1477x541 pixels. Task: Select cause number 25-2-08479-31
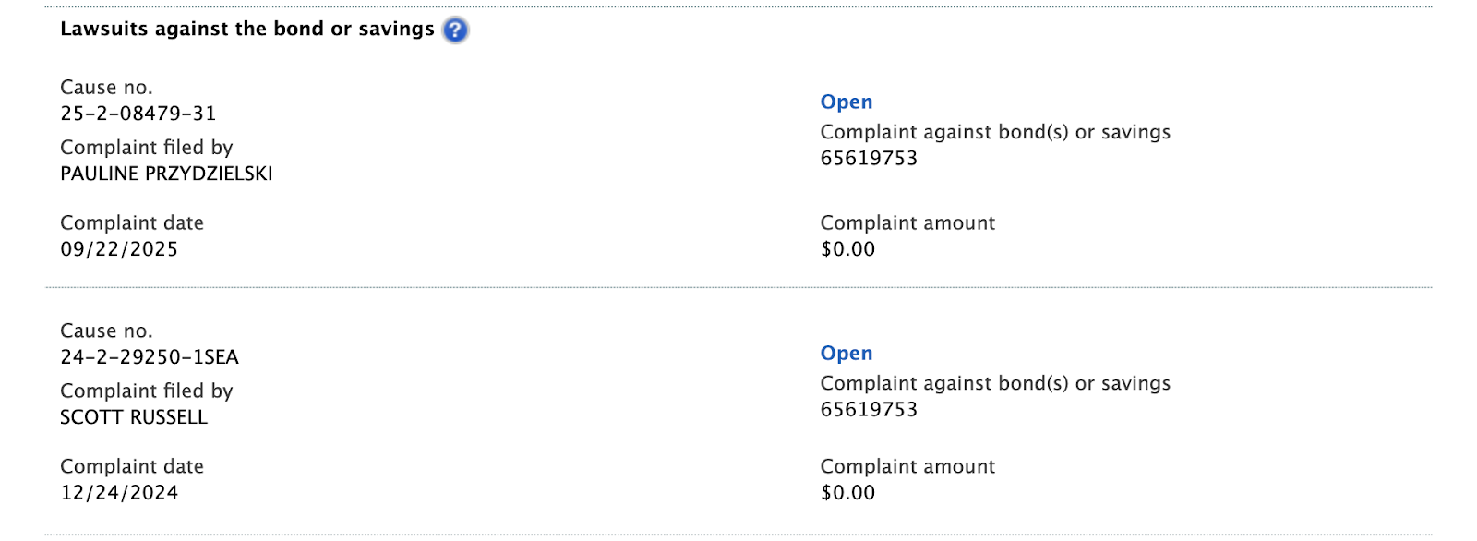point(138,114)
